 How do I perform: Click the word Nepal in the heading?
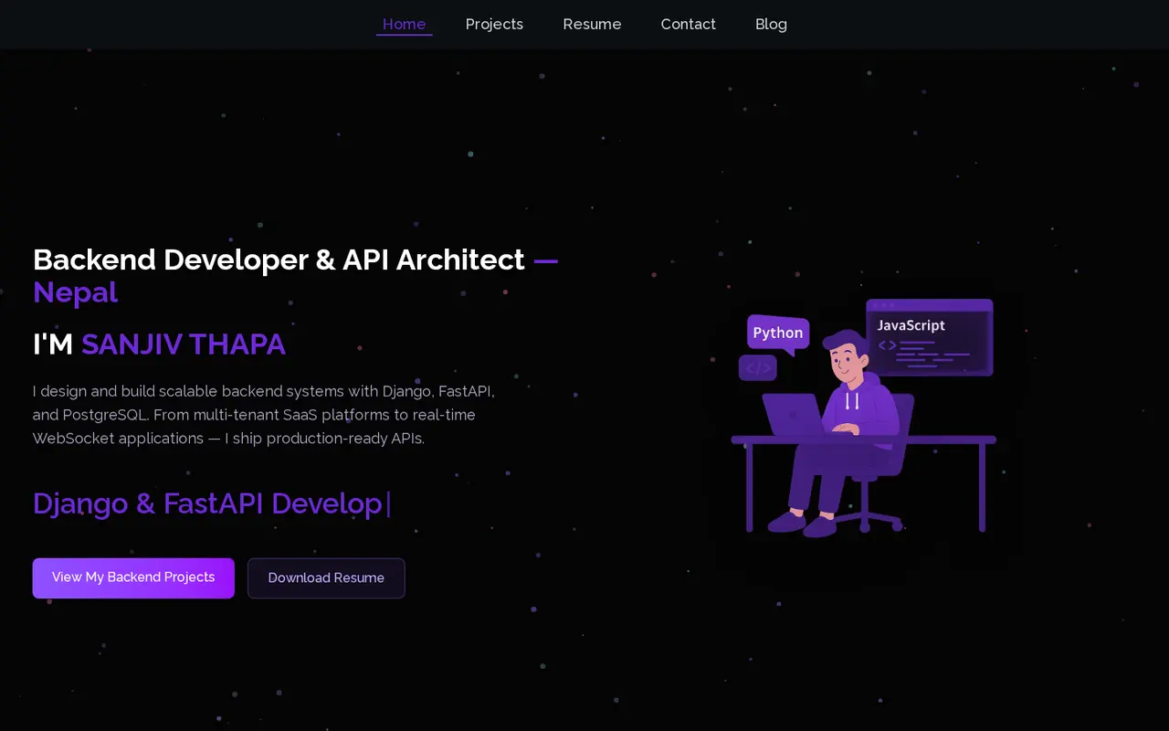coord(75,292)
